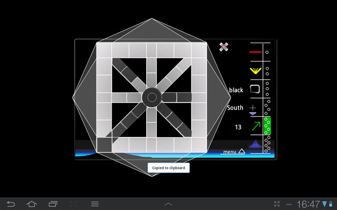Tap the rounded square shape icon beside black
Screen dimensions: 337x210
point(255,89)
